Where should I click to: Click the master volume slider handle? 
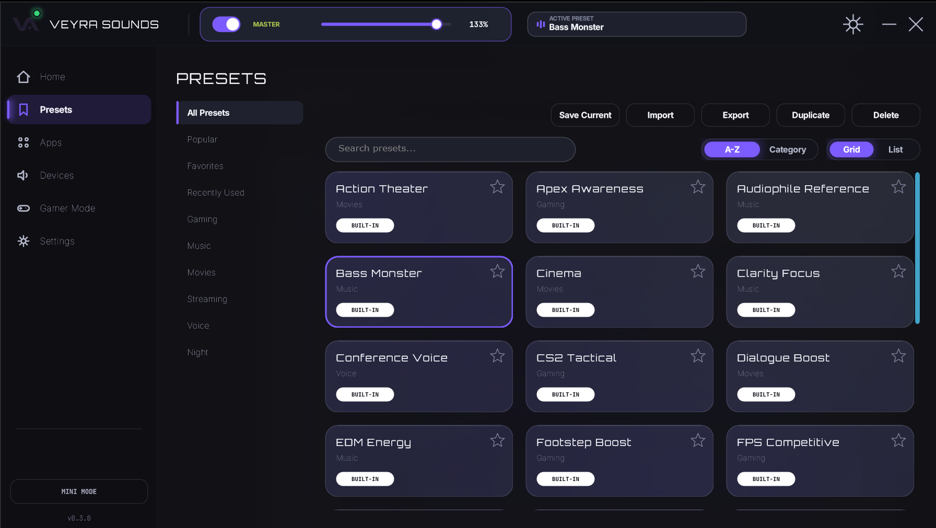[437, 24]
